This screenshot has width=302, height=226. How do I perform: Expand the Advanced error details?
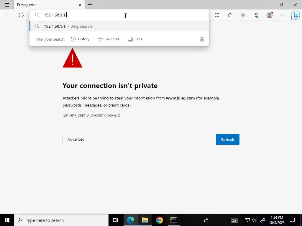pyautogui.click(x=76, y=139)
